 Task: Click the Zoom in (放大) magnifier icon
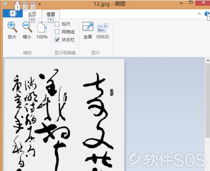(x=12, y=27)
